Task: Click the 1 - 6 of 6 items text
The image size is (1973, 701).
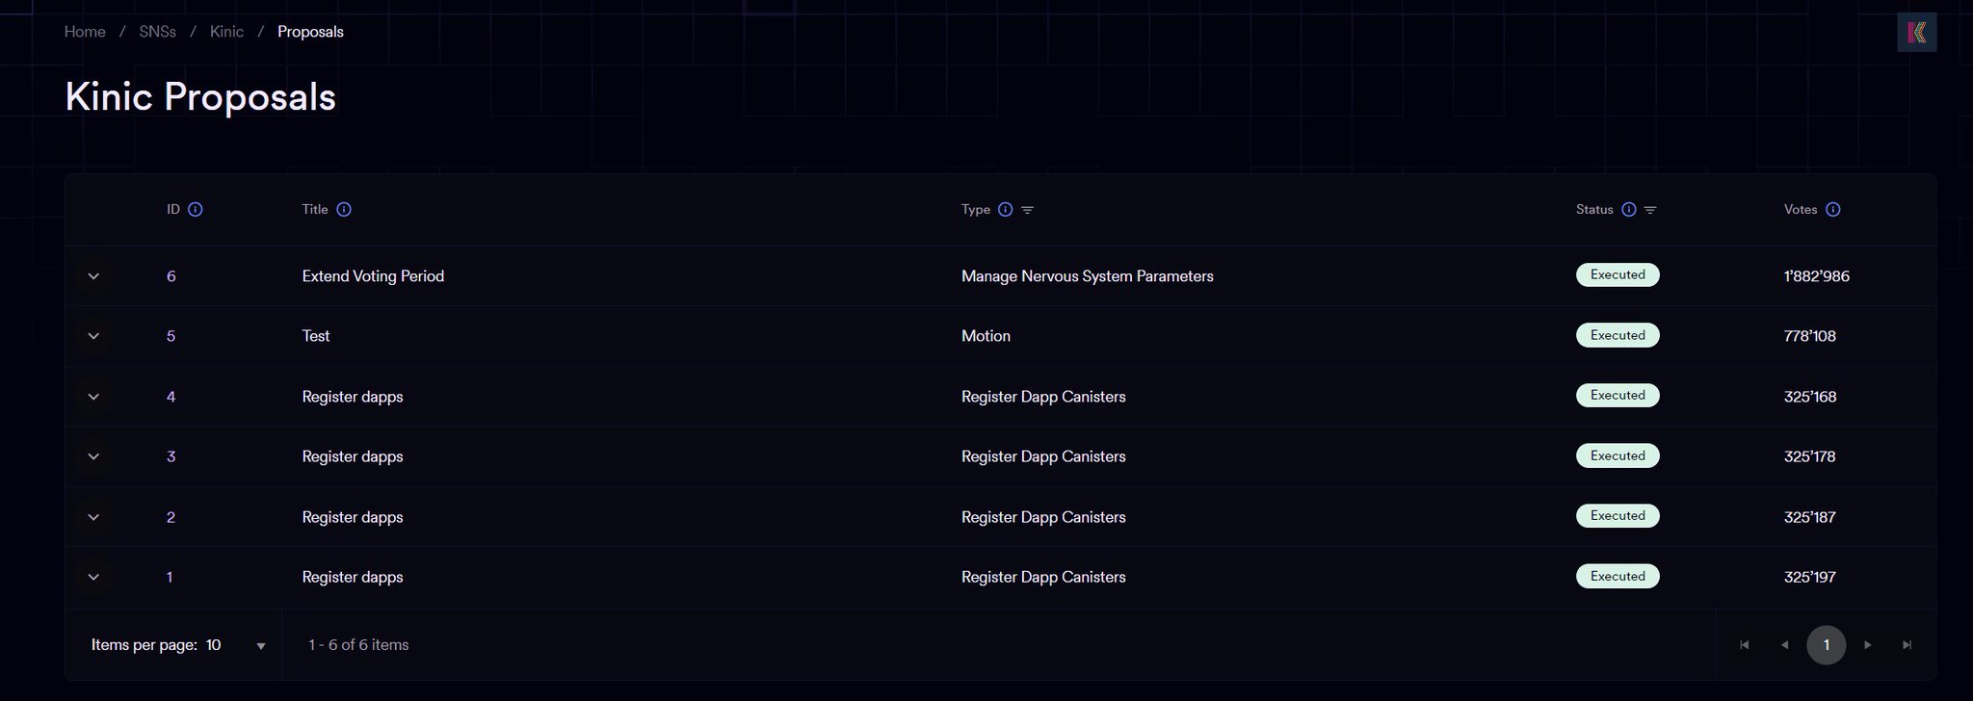Action: coord(358,645)
